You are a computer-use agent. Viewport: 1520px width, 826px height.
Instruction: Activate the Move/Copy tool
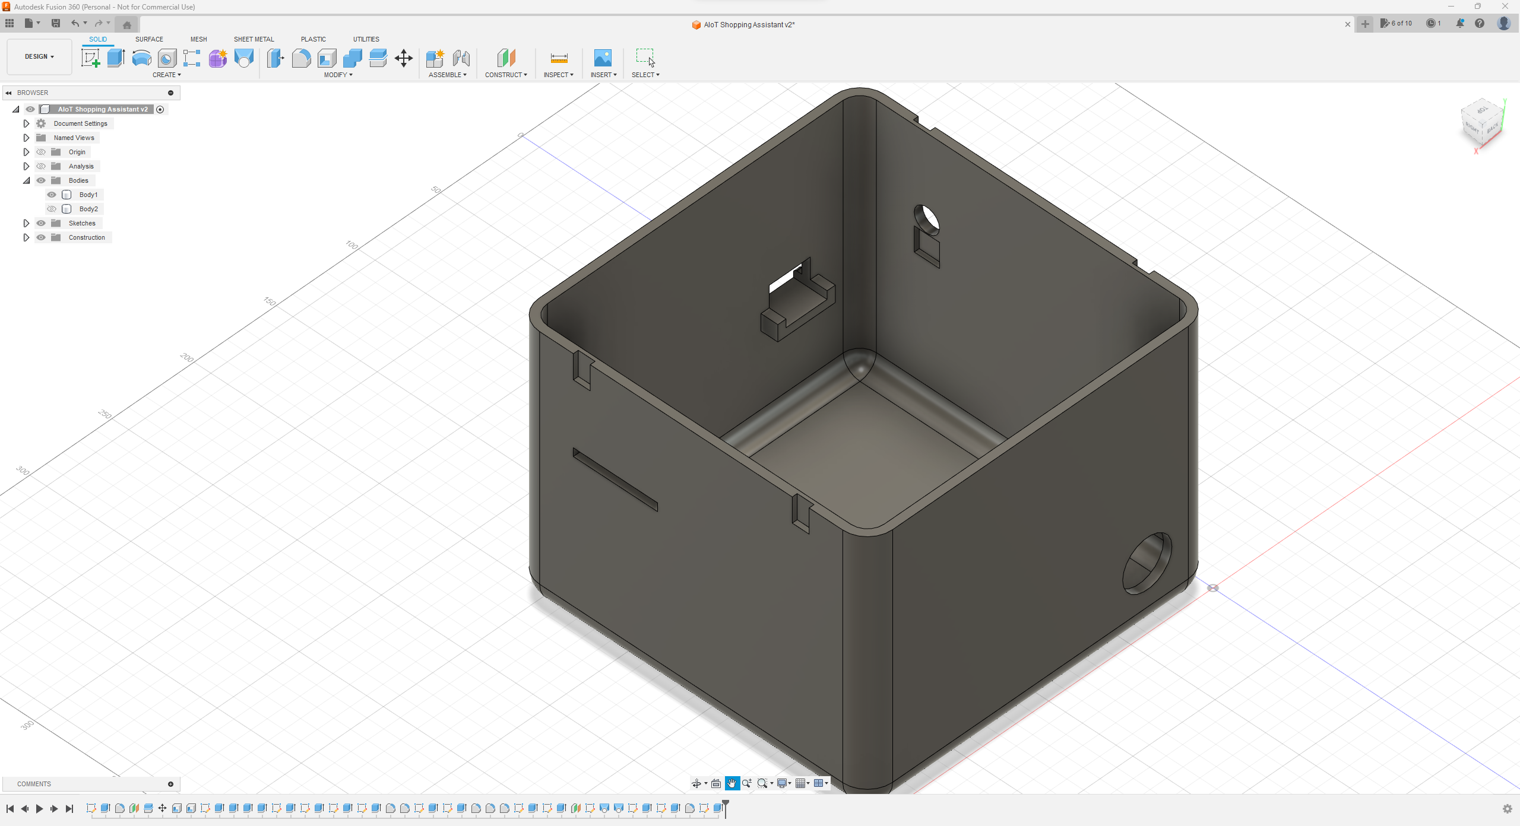(x=404, y=58)
